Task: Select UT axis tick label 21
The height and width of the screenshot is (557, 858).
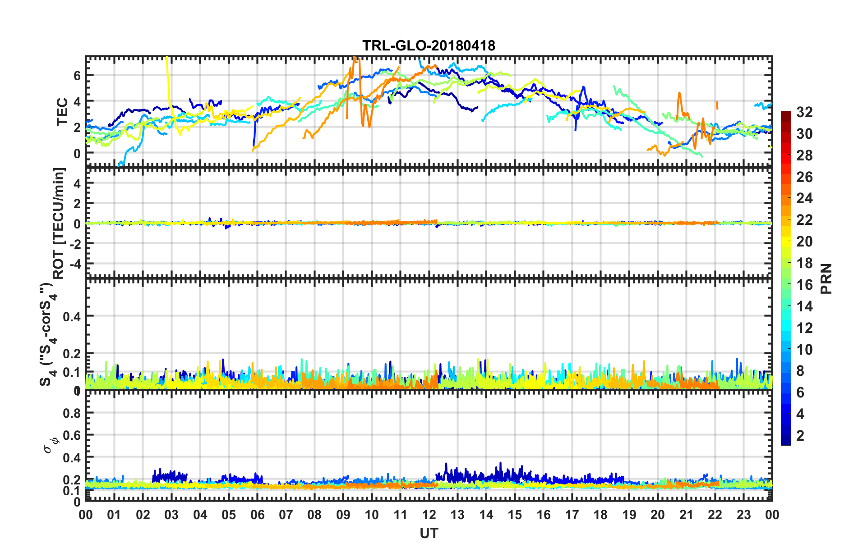Action: pos(686,515)
